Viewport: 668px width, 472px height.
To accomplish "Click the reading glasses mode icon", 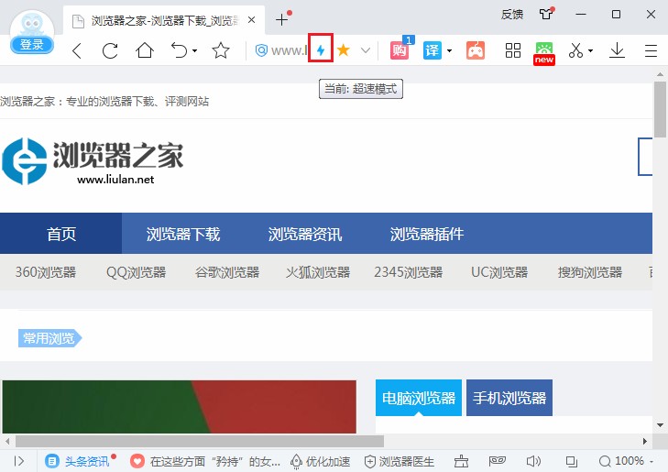I will coord(497,461).
